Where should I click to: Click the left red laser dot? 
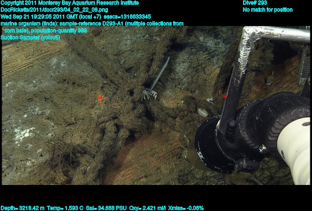[x=100, y=98]
